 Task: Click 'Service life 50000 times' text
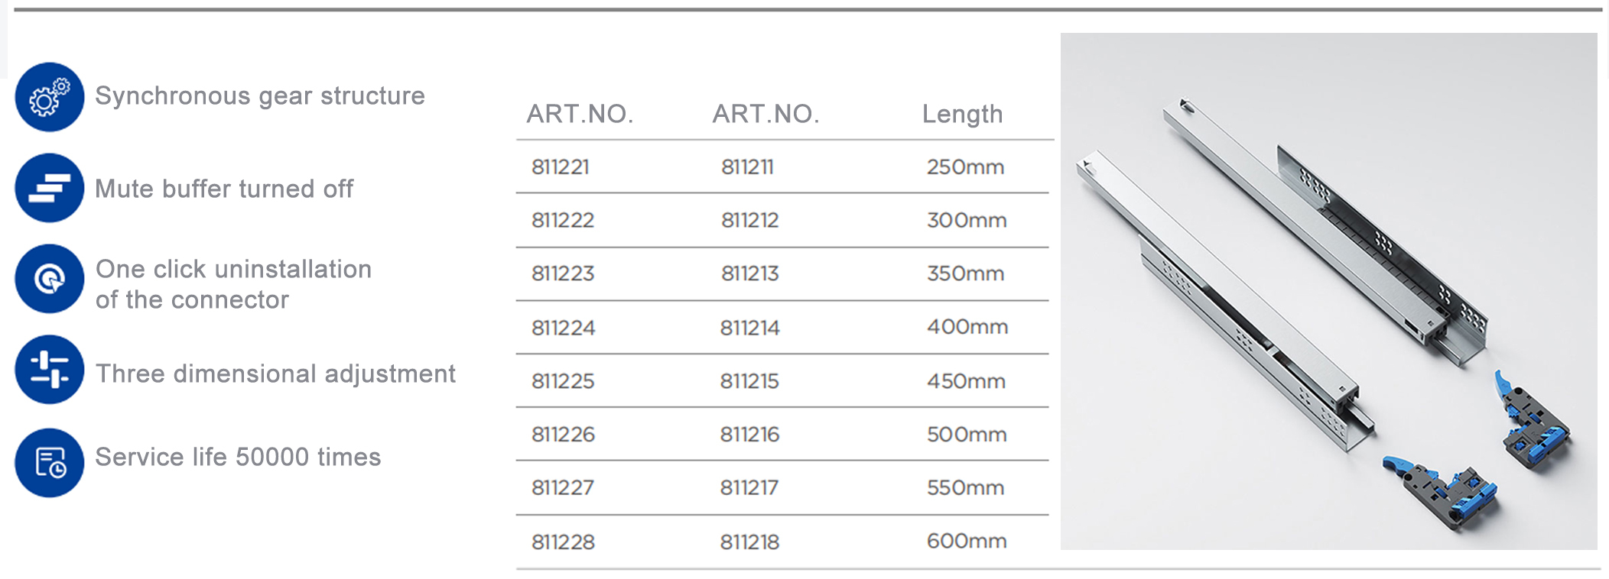point(238,457)
